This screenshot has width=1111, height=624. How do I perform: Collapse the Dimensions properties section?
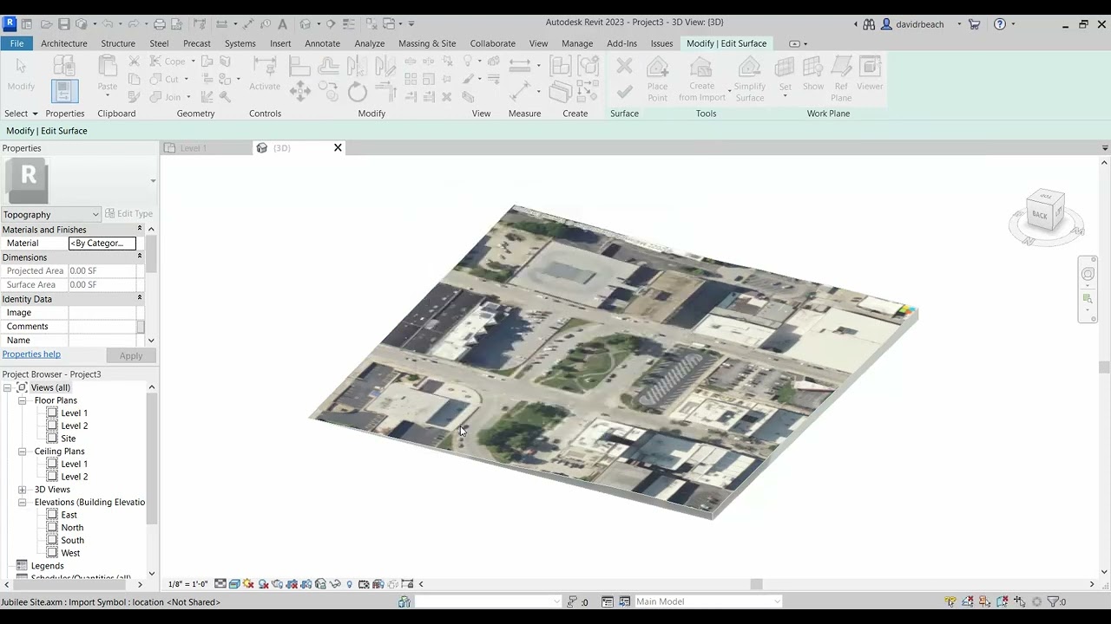[140, 257]
